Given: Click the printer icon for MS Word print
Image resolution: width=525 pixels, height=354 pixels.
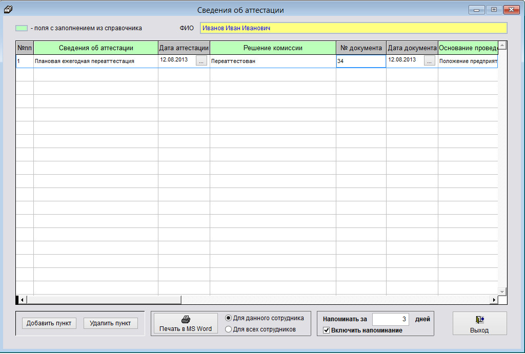Looking at the screenshot, I should (186, 319).
